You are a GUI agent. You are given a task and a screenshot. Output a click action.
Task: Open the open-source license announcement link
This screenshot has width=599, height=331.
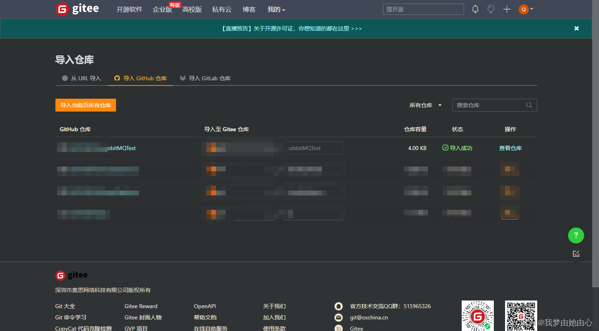(x=291, y=28)
